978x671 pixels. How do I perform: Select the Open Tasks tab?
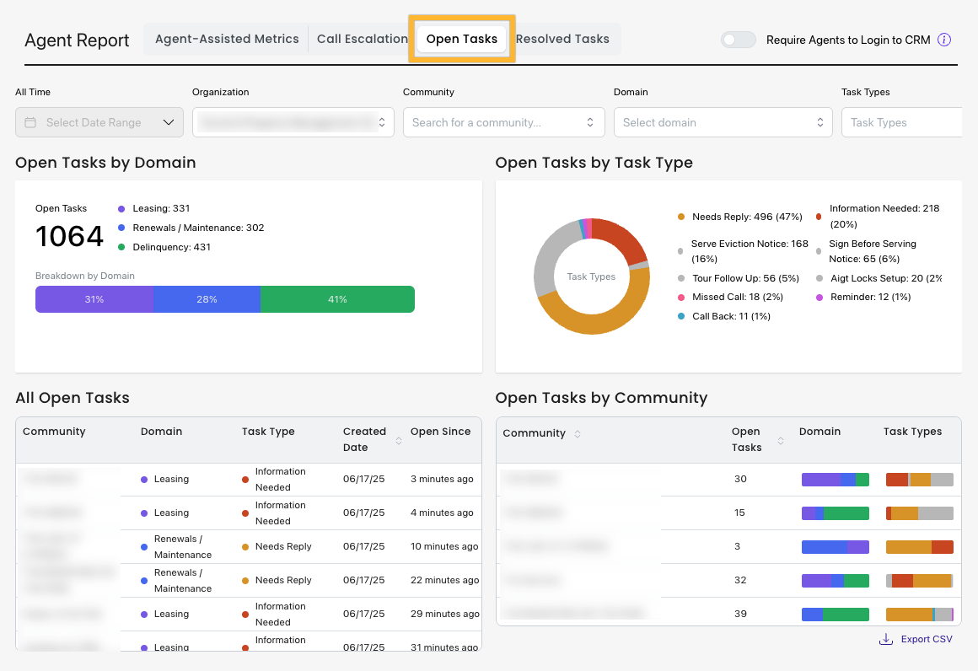pos(461,39)
